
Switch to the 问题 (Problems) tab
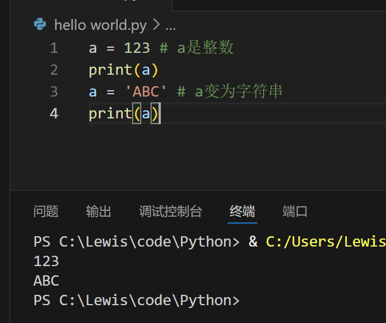pos(46,212)
